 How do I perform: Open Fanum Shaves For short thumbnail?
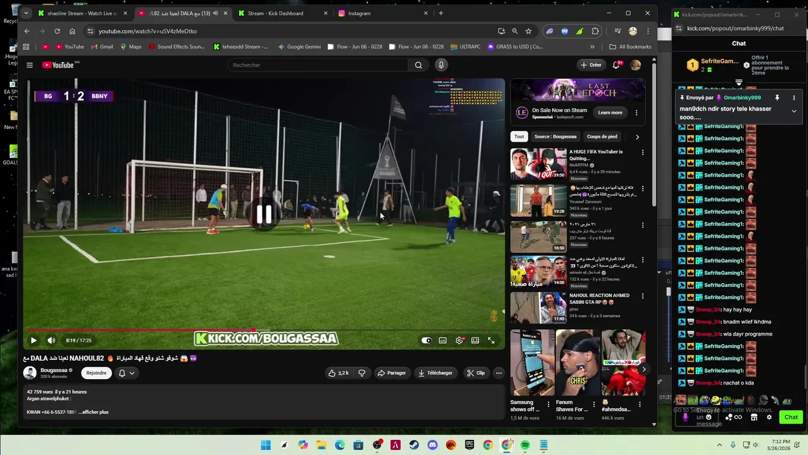(x=578, y=362)
